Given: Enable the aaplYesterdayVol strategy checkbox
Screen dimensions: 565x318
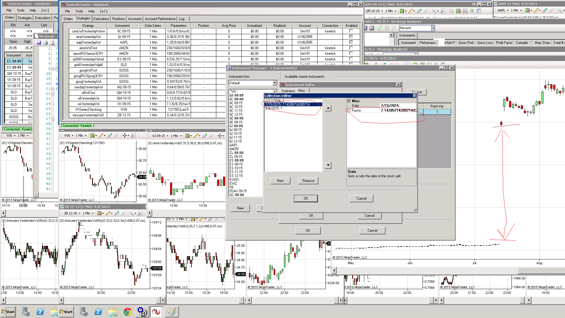Looking at the screenshot, I should tap(351, 42).
